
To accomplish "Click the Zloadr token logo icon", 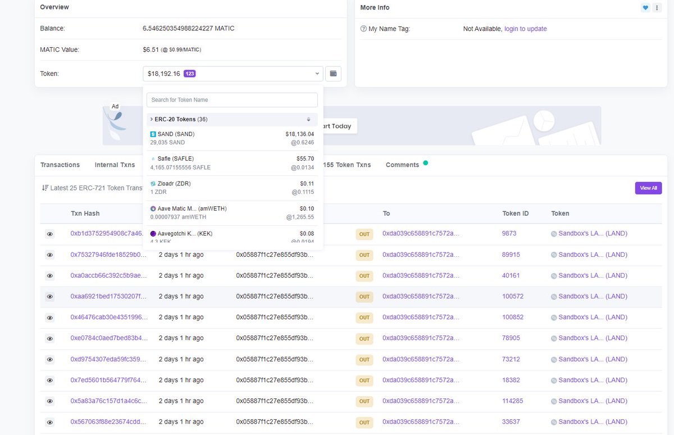I will tap(153, 184).
